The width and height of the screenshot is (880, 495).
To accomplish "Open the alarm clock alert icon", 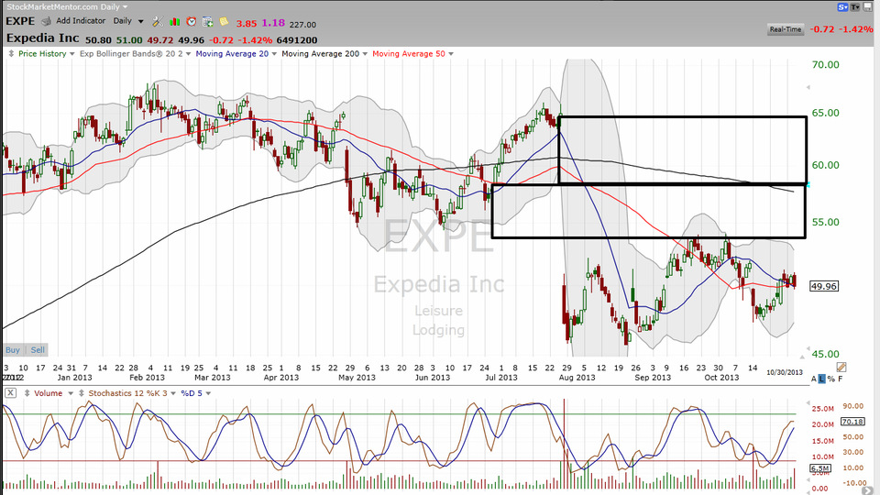I will (192, 21).
